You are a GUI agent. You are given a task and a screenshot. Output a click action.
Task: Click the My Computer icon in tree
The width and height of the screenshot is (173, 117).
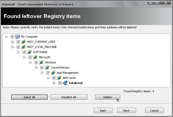[17, 37]
